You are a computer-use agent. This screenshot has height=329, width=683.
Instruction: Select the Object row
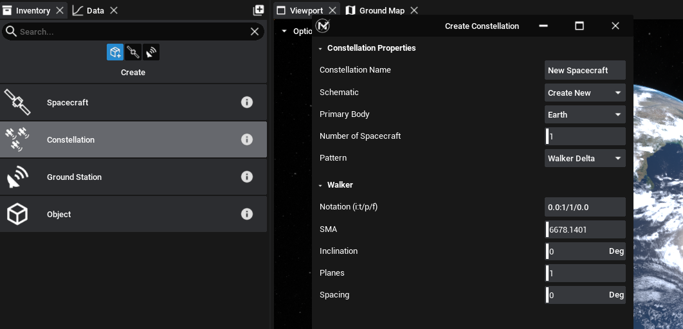pos(133,214)
